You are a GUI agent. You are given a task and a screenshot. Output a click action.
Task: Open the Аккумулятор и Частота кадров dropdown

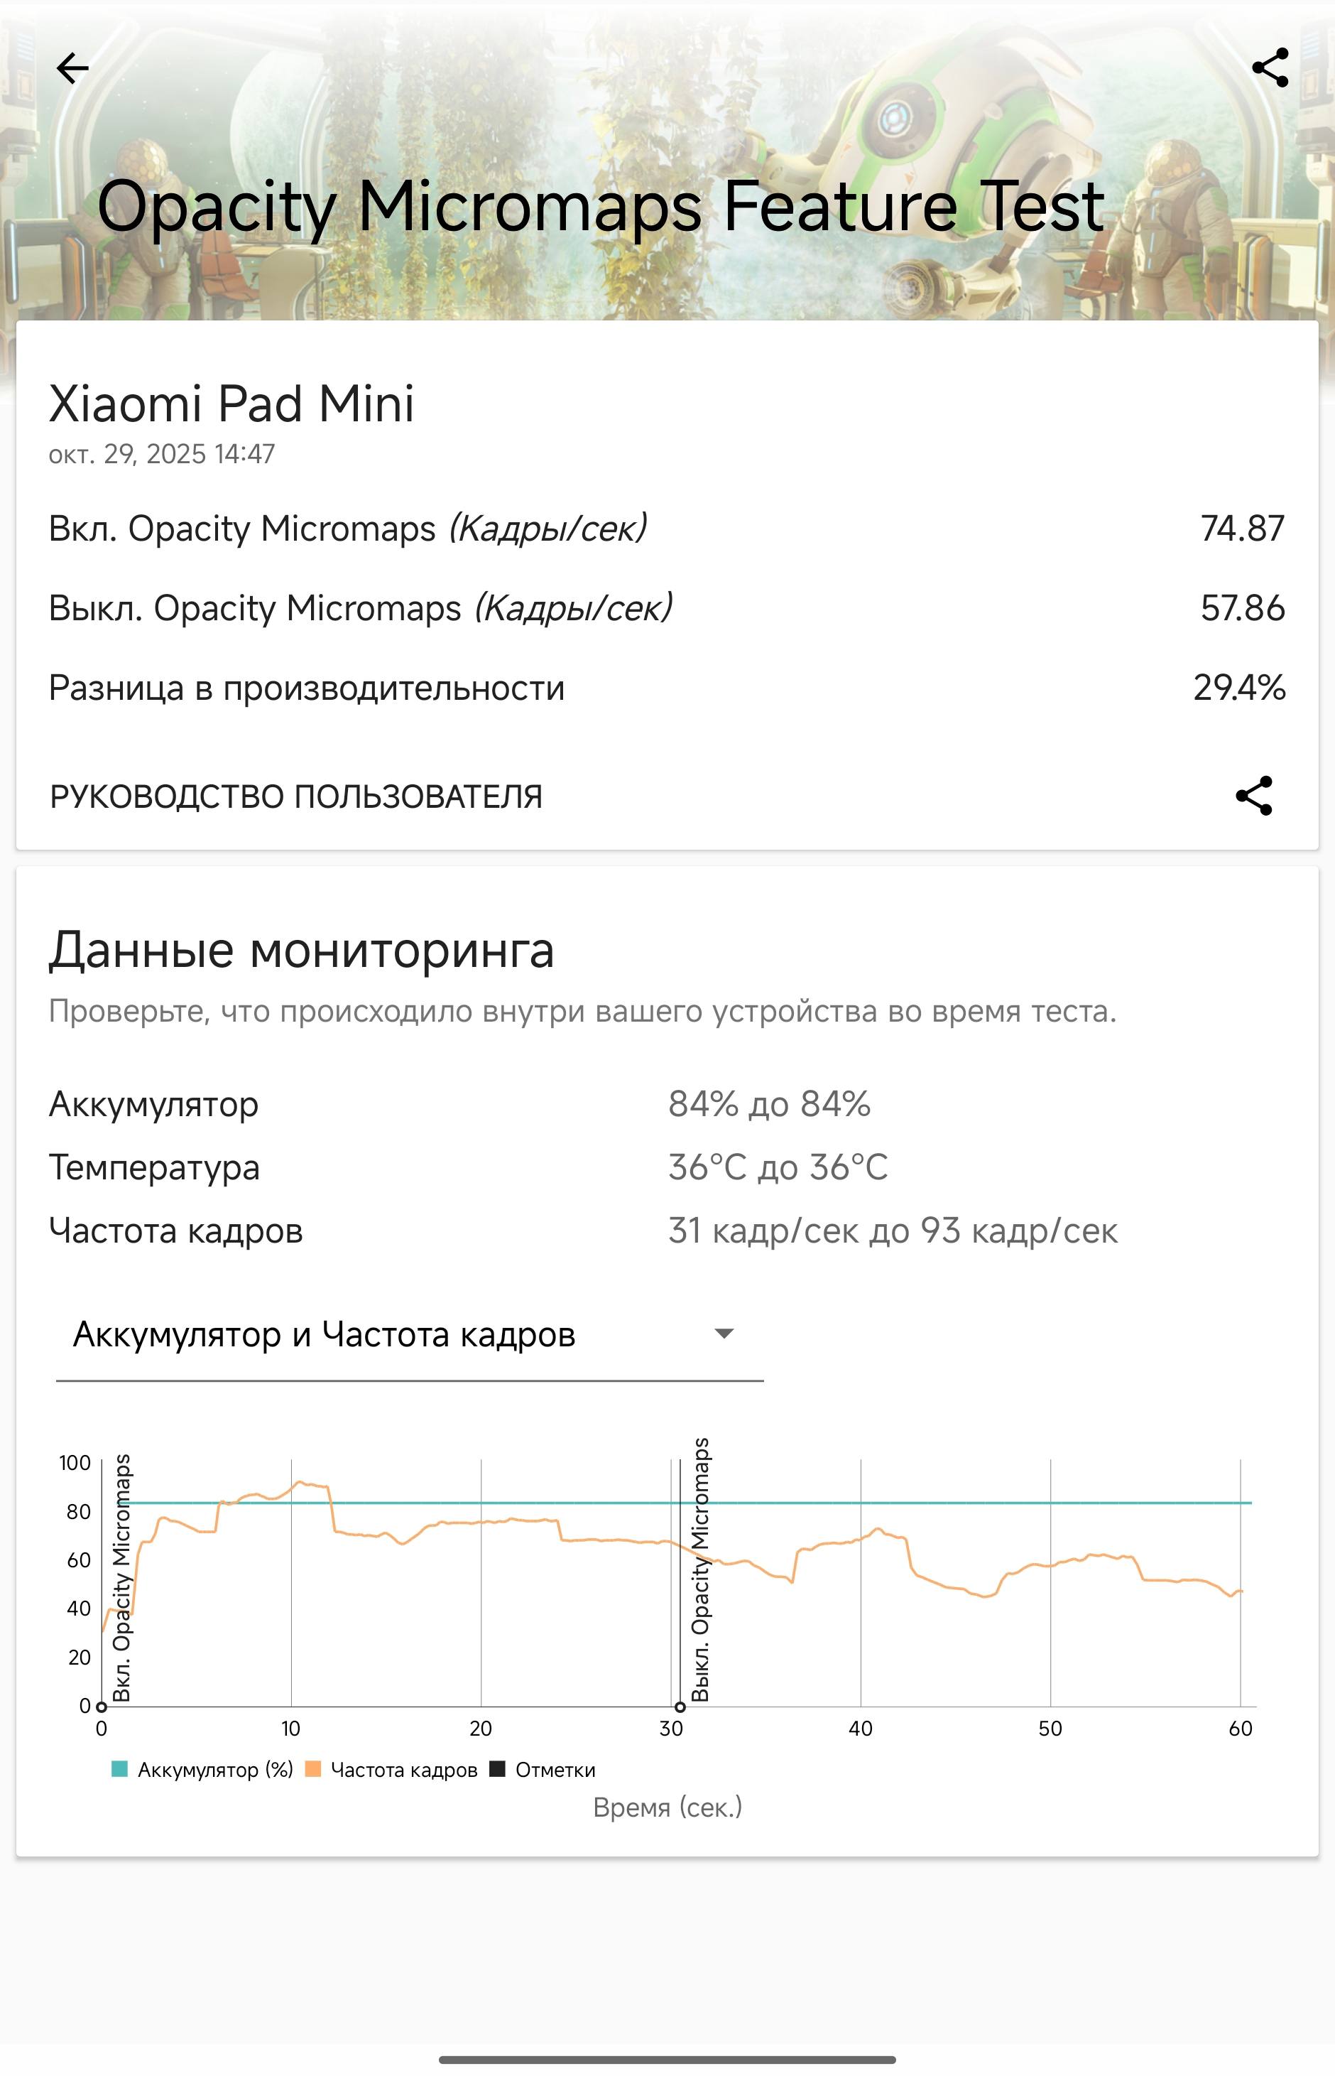(409, 1334)
